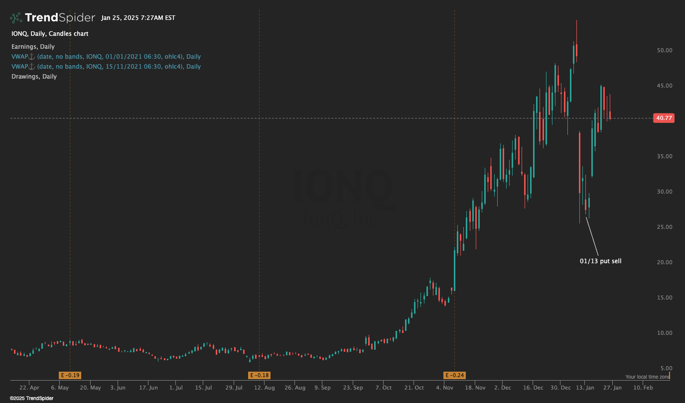Select the 'IONQ, Daily, Candles chart' legend entry
This screenshot has height=403, width=685.
pyautogui.click(x=50, y=34)
